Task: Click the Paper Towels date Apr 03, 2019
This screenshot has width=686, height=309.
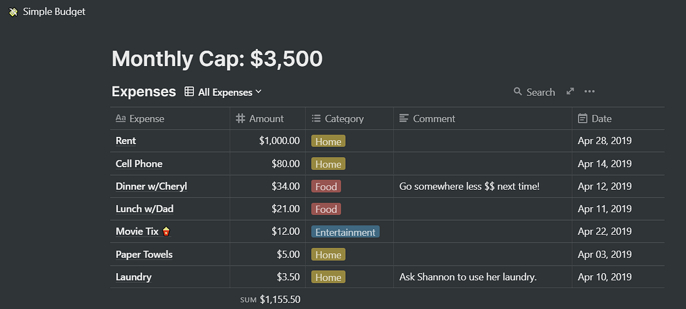Action: (x=604, y=255)
